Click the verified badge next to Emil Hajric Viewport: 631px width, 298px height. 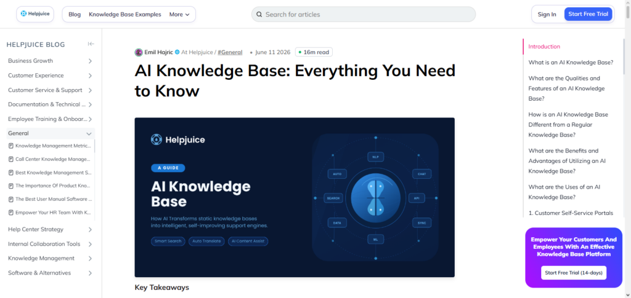[177, 52]
